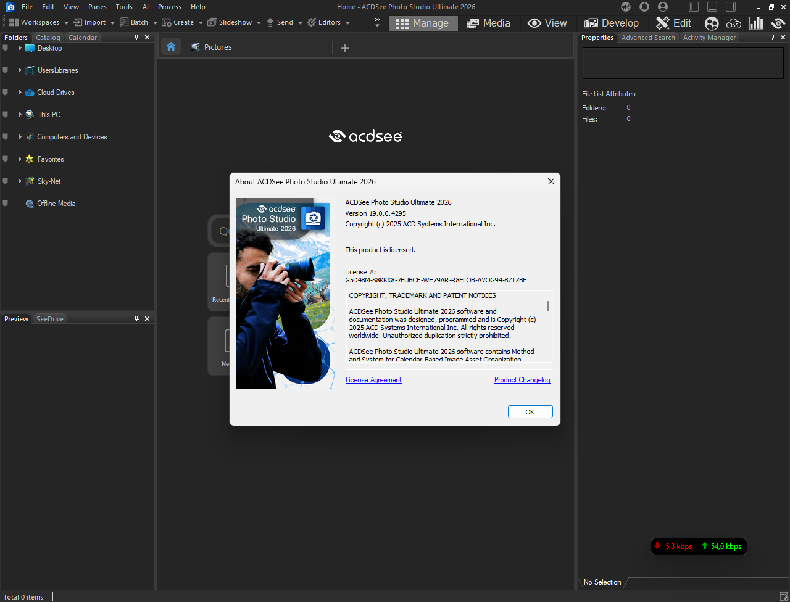Screen dimensions: 790x602
Task: Toggle the right pane layout icon
Action: click(x=731, y=7)
